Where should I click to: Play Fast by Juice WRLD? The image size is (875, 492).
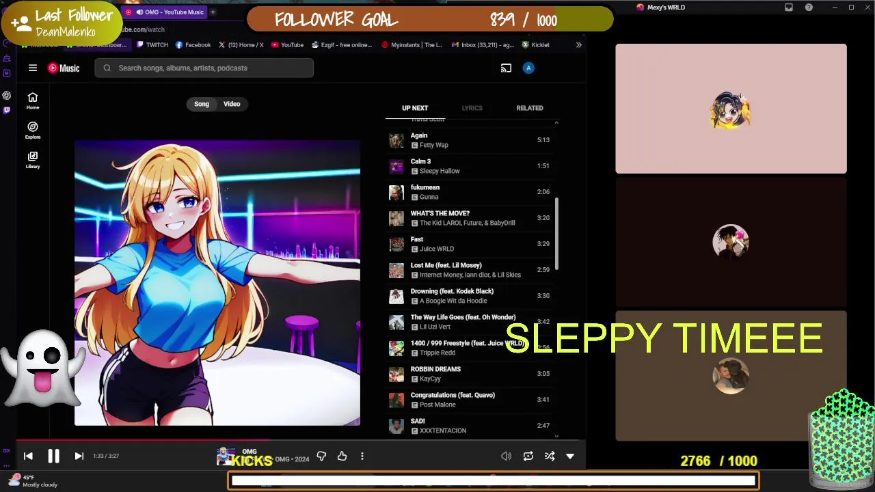(x=469, y=244)
